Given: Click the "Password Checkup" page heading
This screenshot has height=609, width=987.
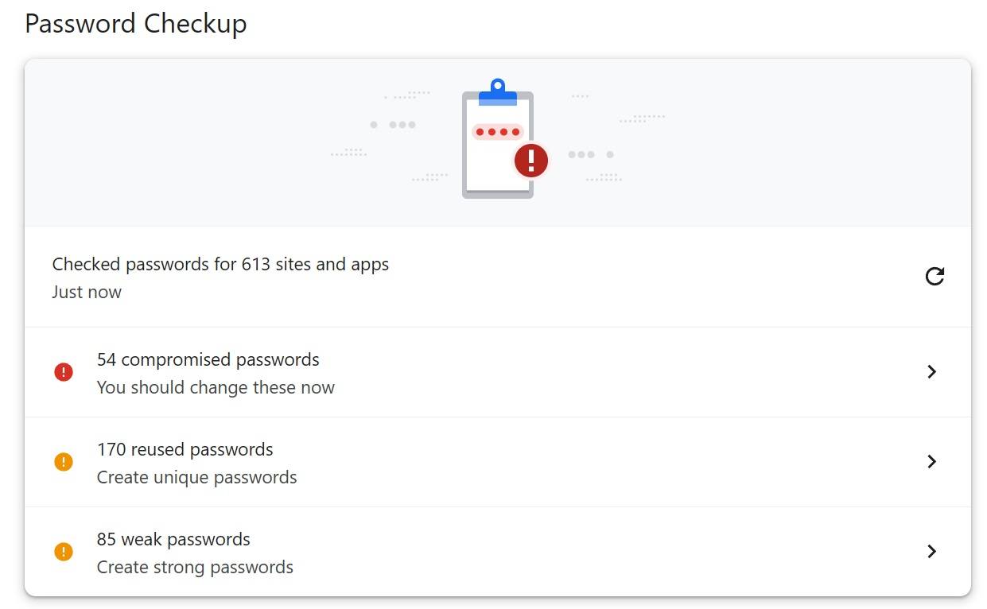Looking at the screenshot, I should (x=135, y=24).
